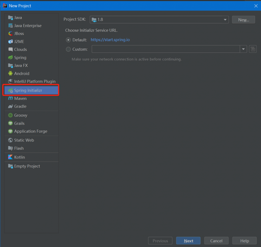Click the Java FX icon
This screenshot has width=261, height=247.
(10, 66)
